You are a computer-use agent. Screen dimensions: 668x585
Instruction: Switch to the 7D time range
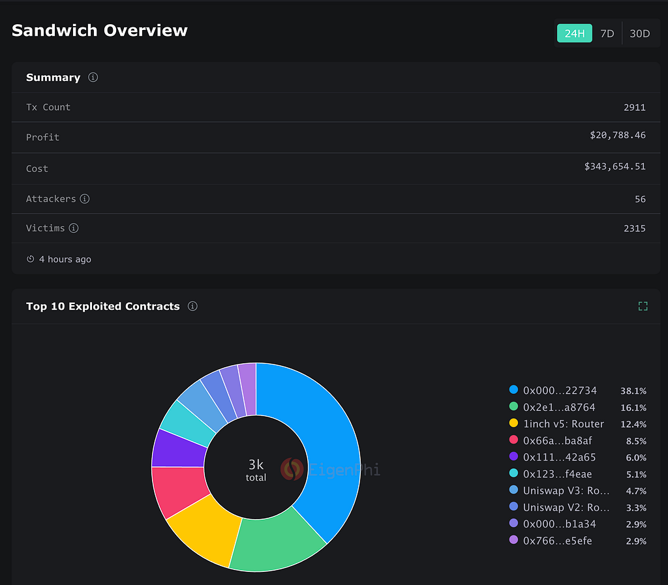coord(607,33)
